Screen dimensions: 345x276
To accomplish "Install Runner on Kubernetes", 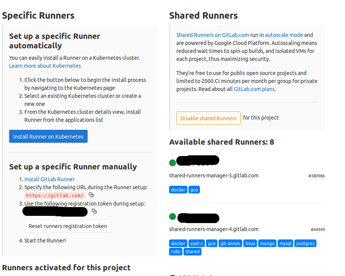I will (48, 136).
